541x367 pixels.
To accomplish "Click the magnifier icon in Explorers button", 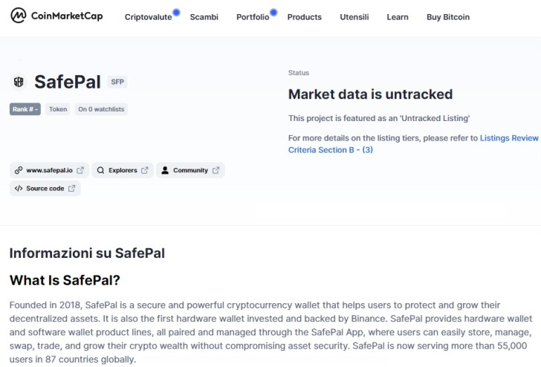I will coord(100,170).
